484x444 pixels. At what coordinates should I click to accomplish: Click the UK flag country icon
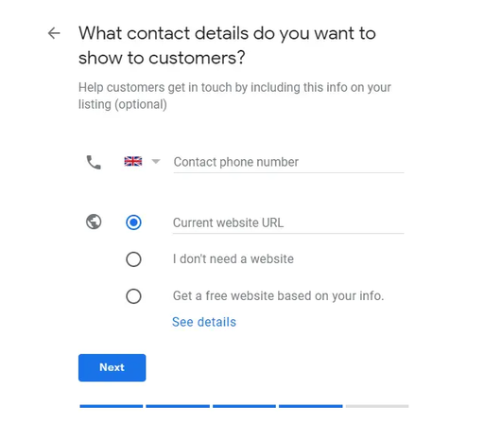pos(133,161)
